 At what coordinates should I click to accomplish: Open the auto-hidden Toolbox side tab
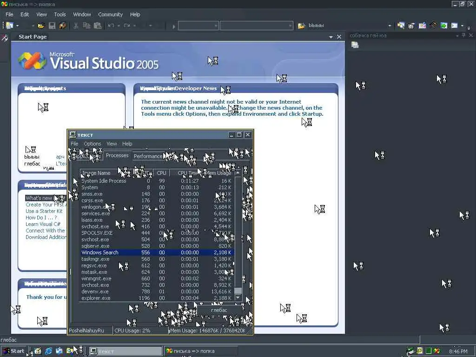click(x=5, y=38)
